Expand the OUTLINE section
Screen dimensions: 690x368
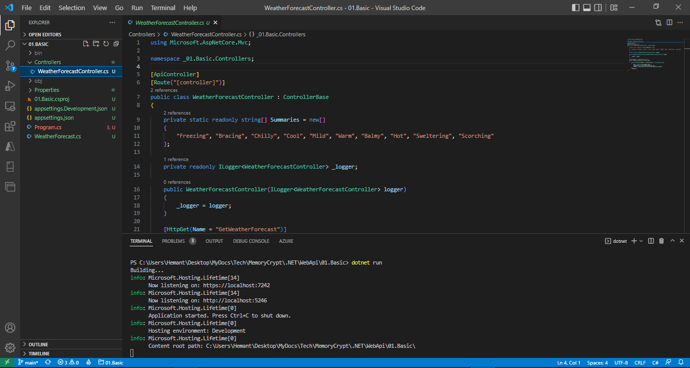coord(71,344)
